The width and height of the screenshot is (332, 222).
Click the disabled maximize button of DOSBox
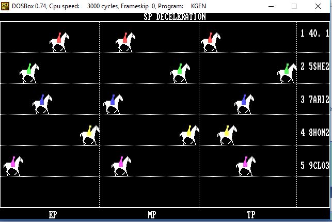[x=294, y=6]
